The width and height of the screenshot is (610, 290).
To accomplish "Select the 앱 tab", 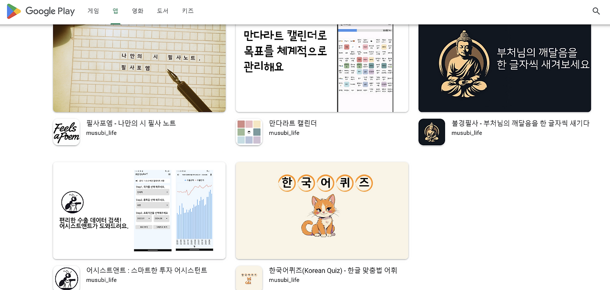I will pyautogui.click(x=115, y=11).
